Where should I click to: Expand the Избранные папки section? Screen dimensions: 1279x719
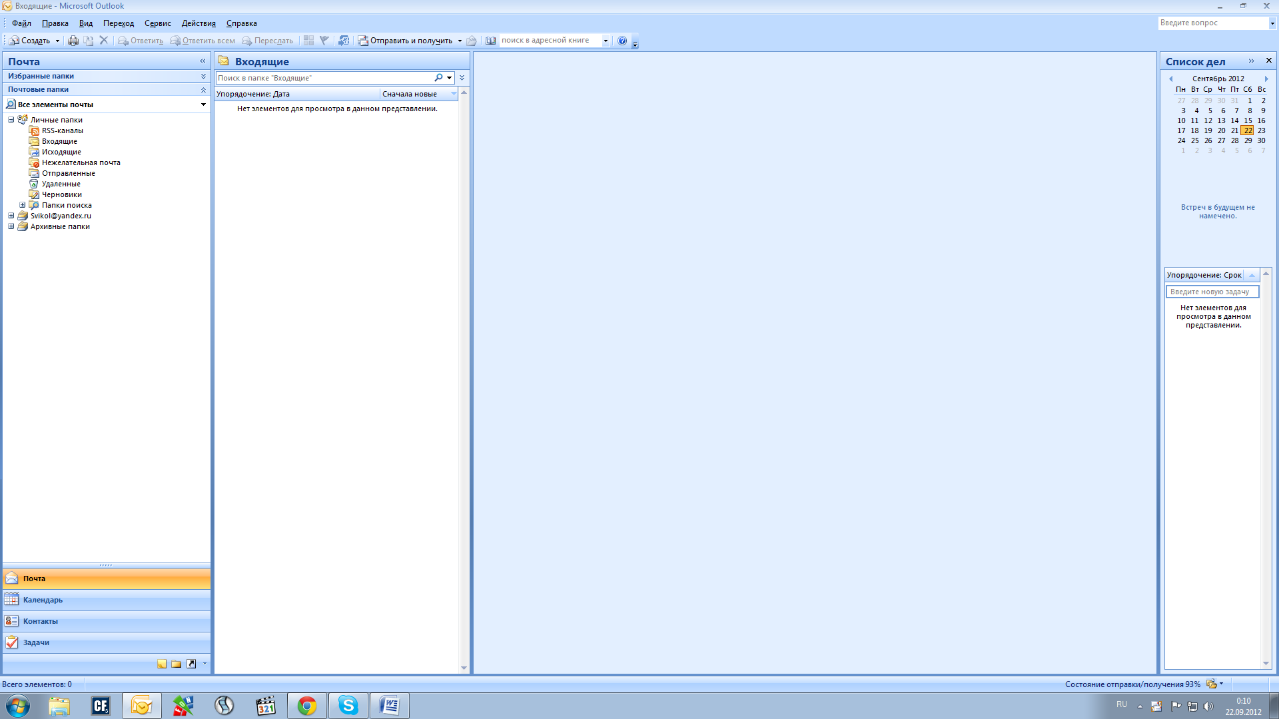click(x=204, y=77)
